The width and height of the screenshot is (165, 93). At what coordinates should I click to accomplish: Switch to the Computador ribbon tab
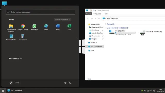click(x=97, y=14)
